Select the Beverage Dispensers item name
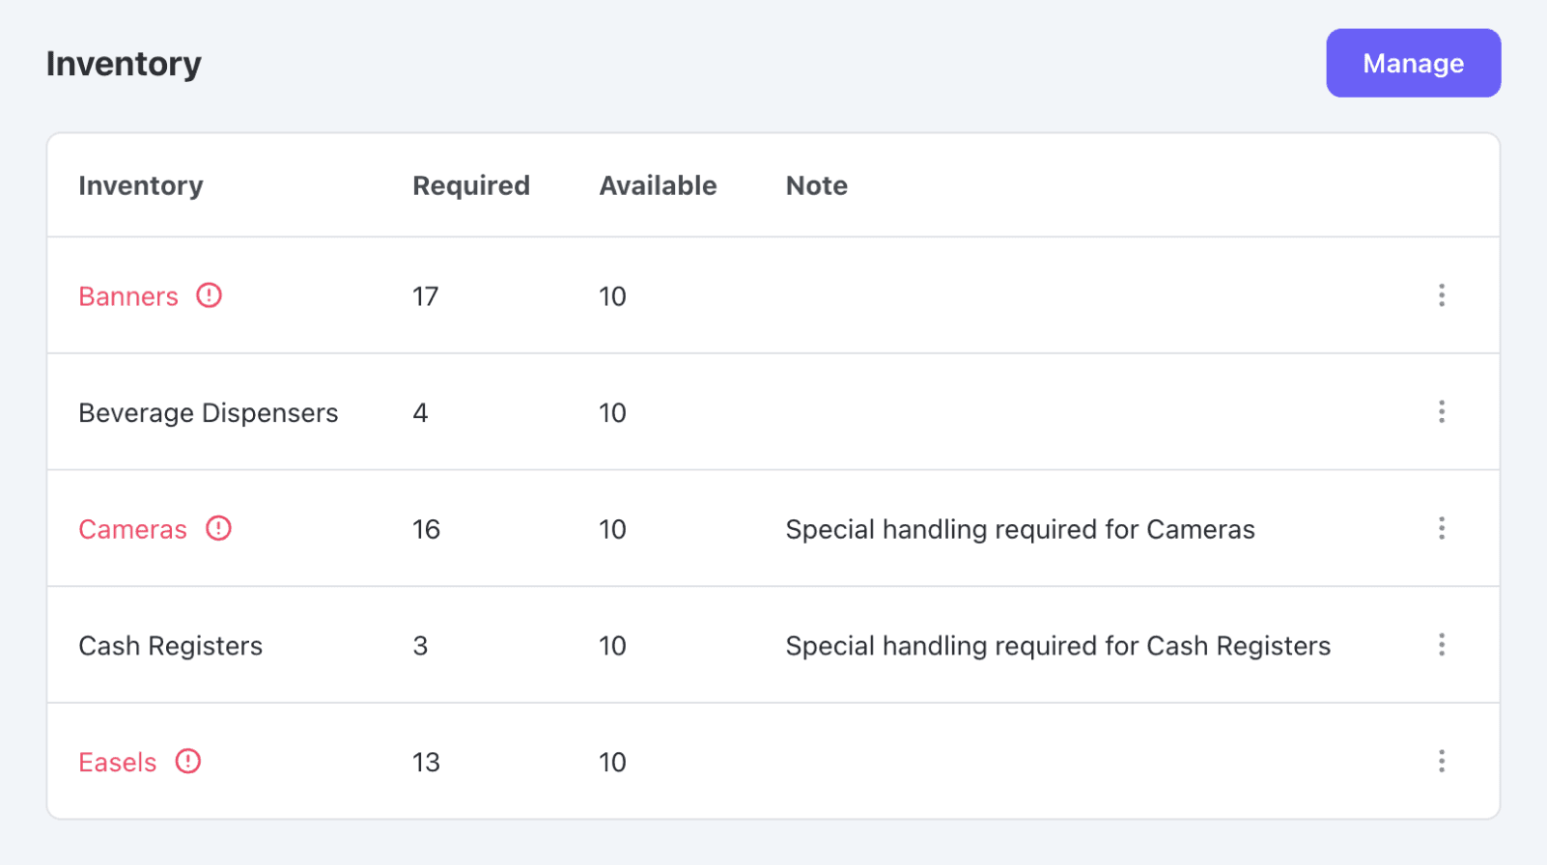 208,413
